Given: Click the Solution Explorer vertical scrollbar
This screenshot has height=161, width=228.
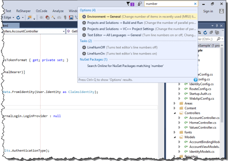Looking at the screenshot, I should tap(222, 84).
